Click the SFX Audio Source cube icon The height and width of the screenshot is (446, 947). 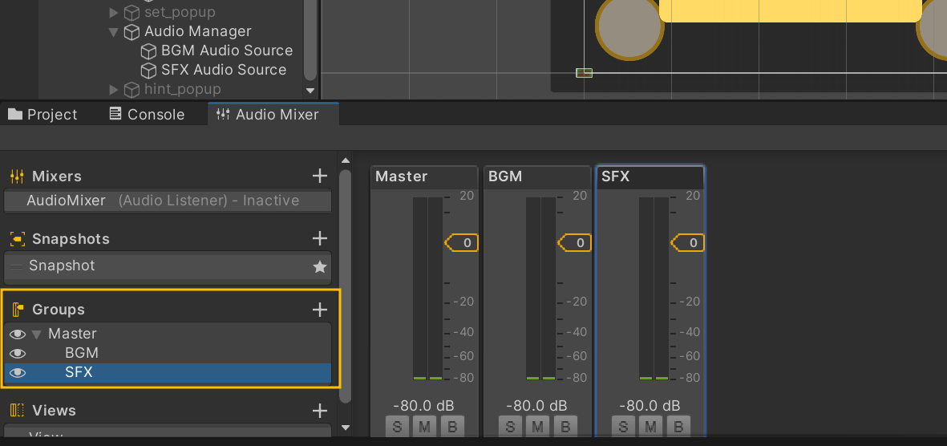coord(148,71)
